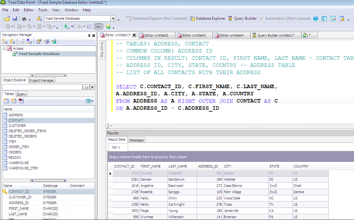Viewport: 354px width, 220px height.
Task: Select the WAREHOUSE_ITEM table in the list
Action: 23,168
